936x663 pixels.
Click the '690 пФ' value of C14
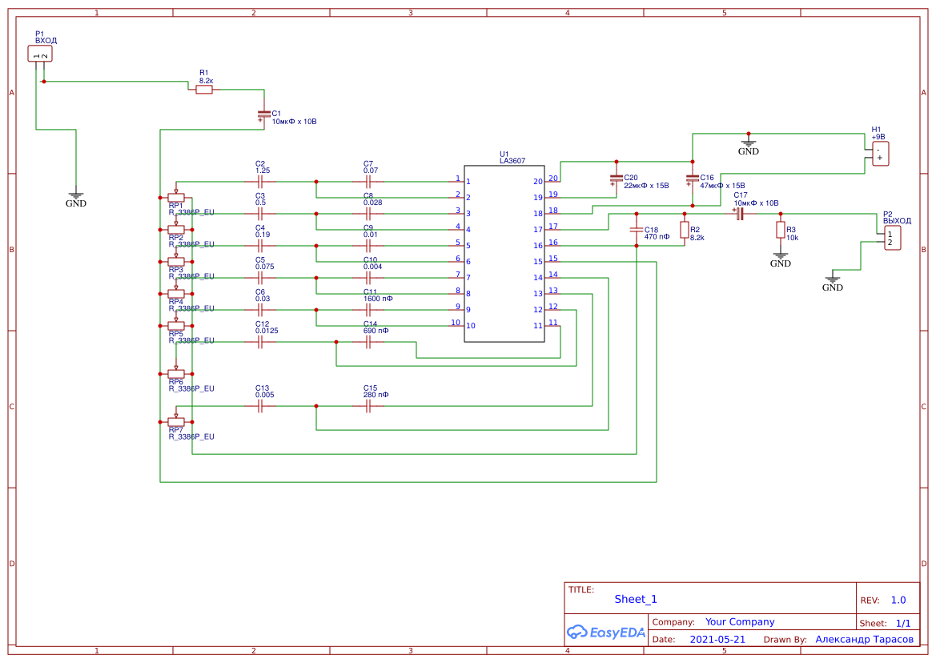pos(376,331)
